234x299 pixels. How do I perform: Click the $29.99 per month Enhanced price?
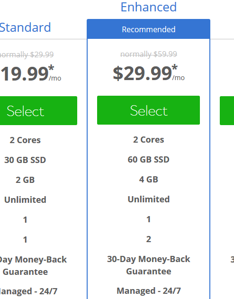[149, 73]
